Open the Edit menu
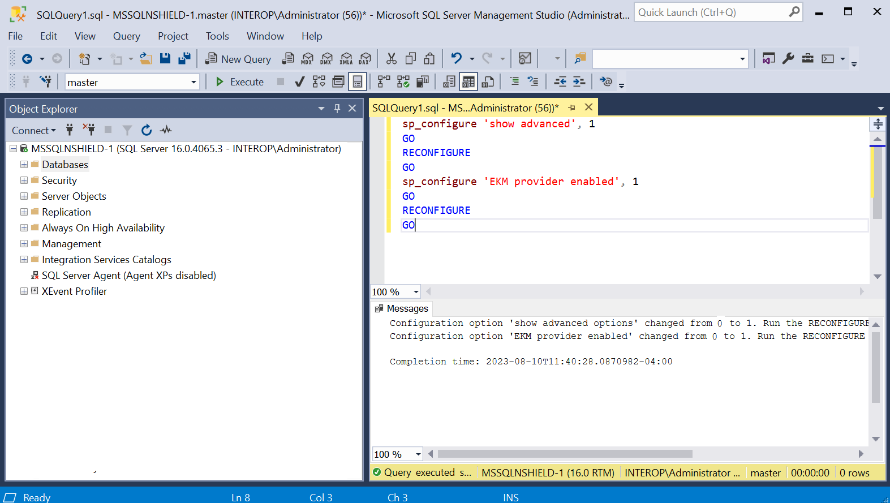Screen dimensions: 890x503 [49, 36]
